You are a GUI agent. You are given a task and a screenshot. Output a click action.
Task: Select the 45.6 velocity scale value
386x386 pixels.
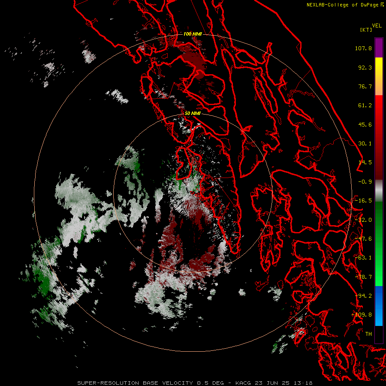click(365, 124)
